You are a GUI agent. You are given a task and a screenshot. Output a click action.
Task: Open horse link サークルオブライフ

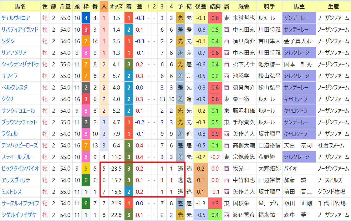(x=20, y=203)
